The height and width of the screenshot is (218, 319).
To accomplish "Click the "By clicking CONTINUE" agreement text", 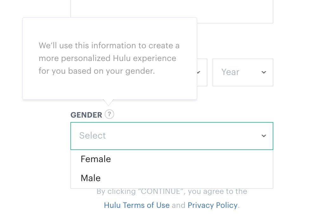I will (x=172, y=191).
